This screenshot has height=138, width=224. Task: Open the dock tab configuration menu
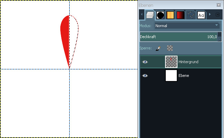point(217,15)
